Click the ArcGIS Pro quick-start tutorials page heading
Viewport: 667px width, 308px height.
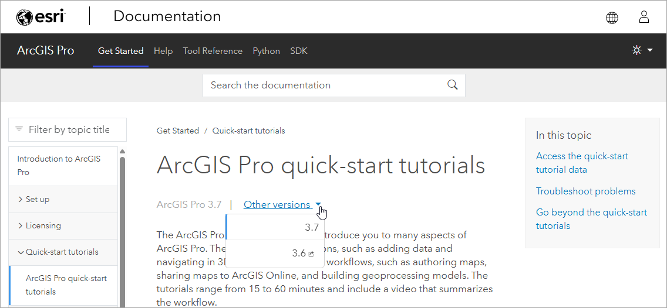pos(321,165)
